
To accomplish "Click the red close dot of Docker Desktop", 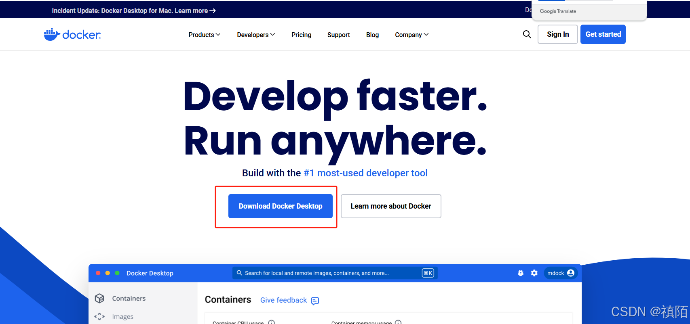I will (98, 273).
